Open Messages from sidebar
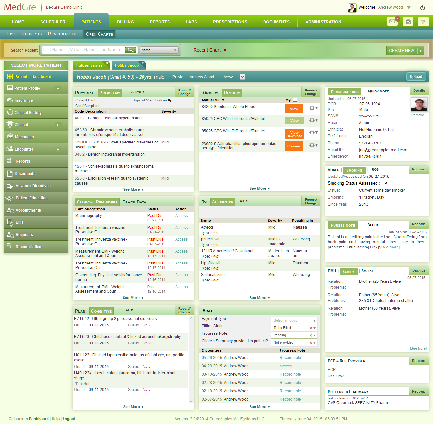 (x=36, y=137)
